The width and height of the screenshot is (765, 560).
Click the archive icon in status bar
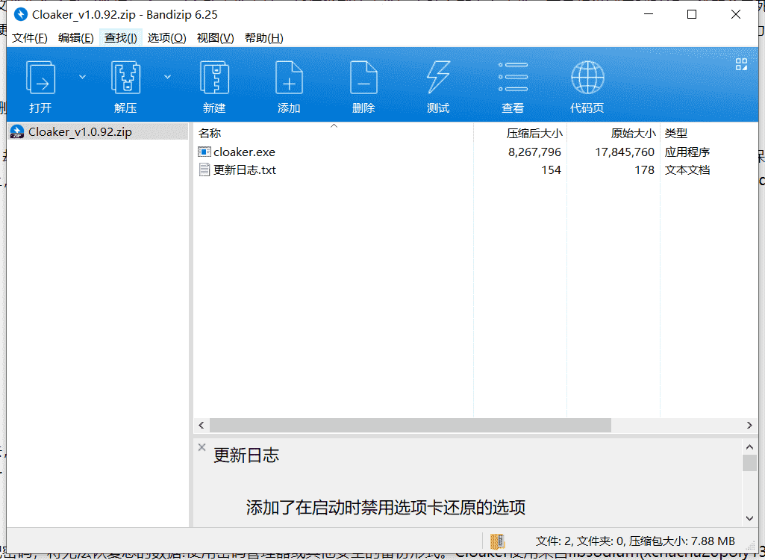498,541
